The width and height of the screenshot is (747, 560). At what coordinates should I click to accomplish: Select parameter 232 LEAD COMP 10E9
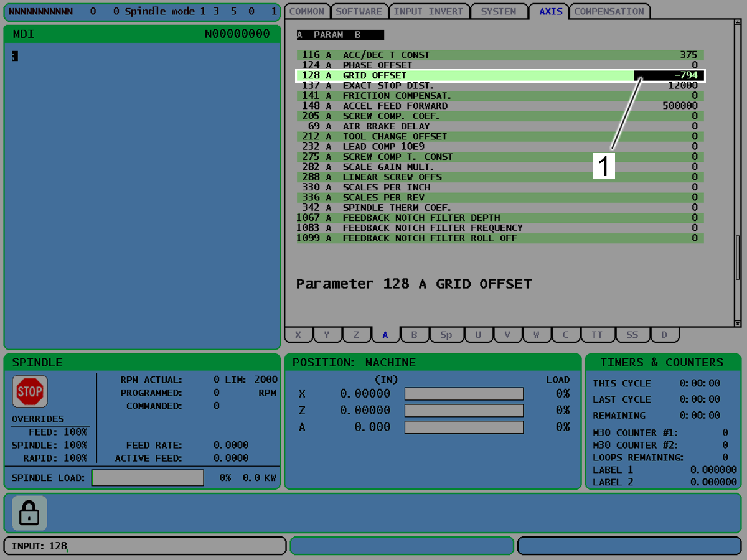[x=500, y=147]
